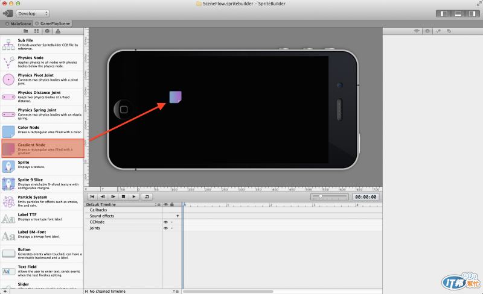The image size is (483, 294).
Task: Click the Physics Node title text
Action: pos(31,57)
